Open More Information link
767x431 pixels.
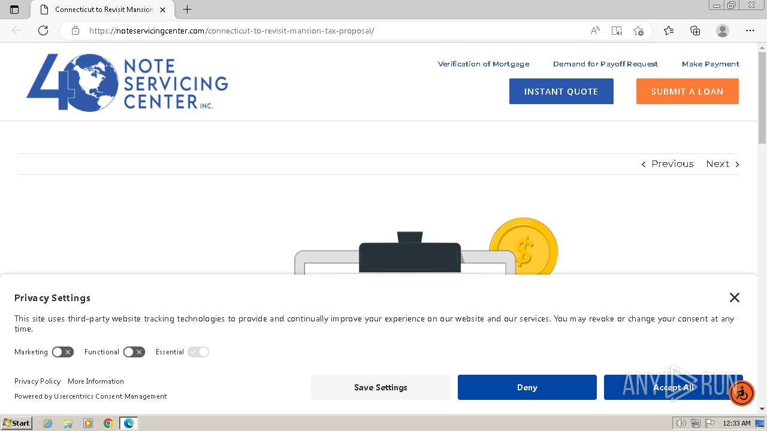(x=96, y=381)
